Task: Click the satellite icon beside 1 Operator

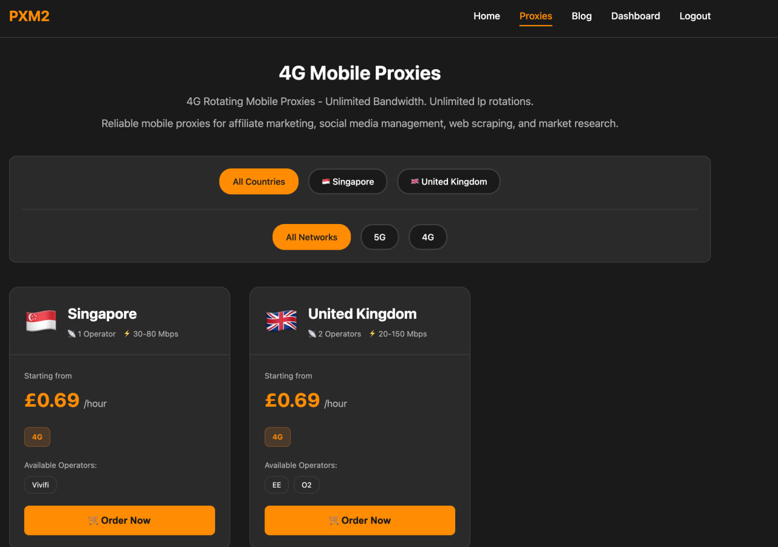Action: (x=72, y=334)
